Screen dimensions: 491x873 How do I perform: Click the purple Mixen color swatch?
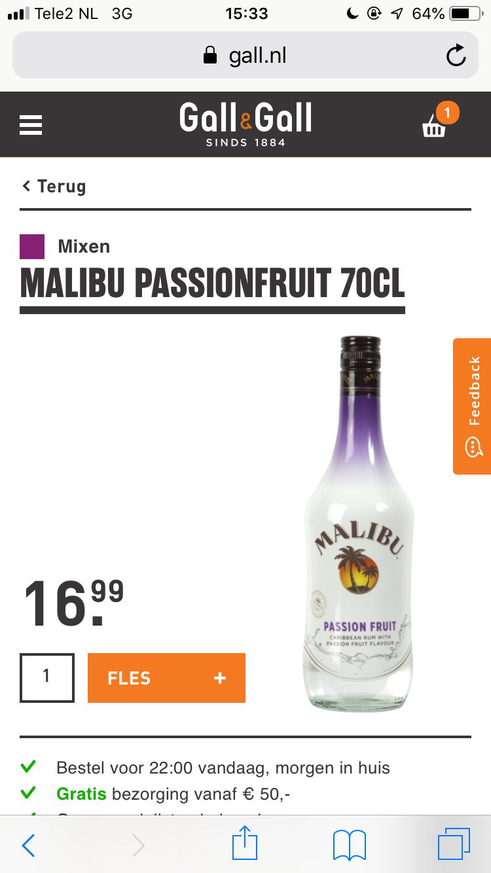32,247
